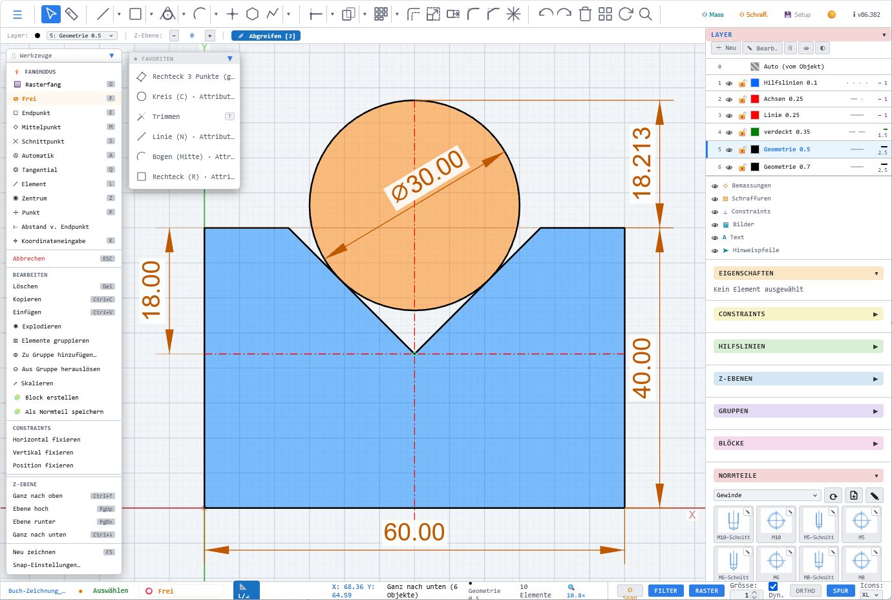Collapse the Werkzeuge panel arrow
Screen dimensions: 892x600
[x=112, y=56]
